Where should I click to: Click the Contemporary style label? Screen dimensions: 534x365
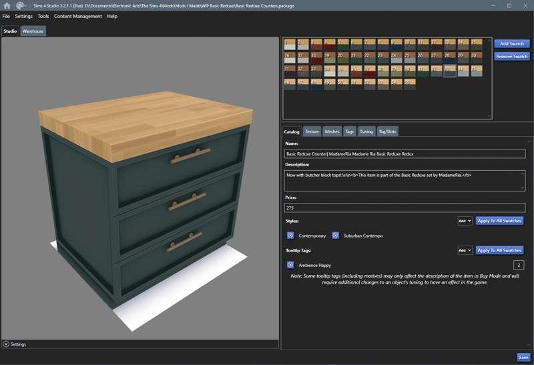tap(312, 236)
